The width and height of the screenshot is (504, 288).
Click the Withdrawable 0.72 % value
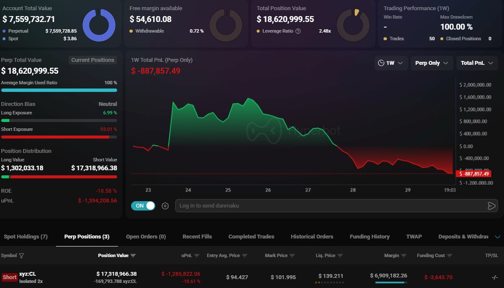point(196,31)
